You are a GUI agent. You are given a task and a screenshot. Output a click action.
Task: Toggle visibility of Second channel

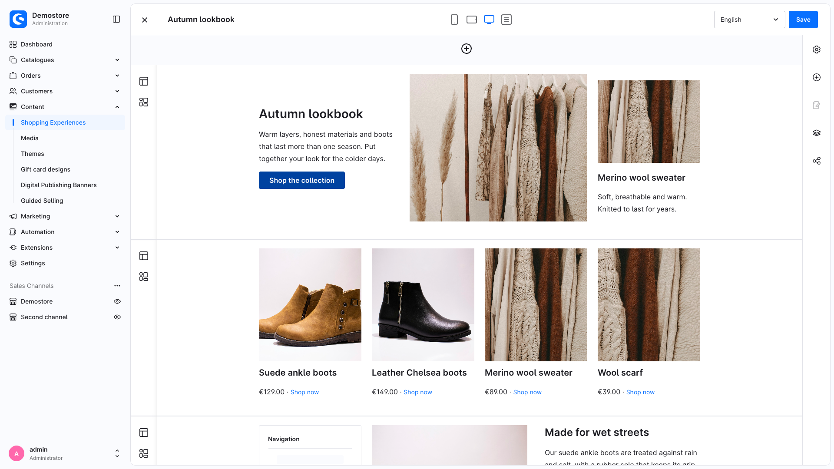[x=117, y=317]
